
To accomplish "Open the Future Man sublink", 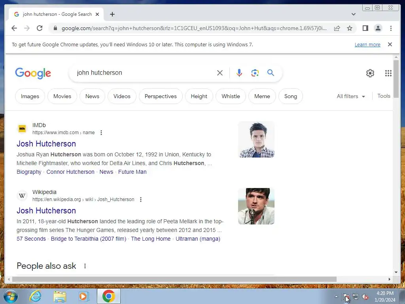I will pos(132,172).
